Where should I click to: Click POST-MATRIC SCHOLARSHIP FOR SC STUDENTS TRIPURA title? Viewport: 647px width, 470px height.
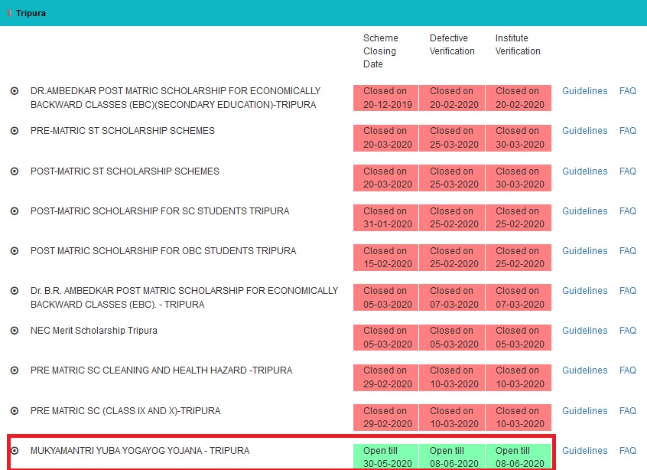(x=160, y=211)
